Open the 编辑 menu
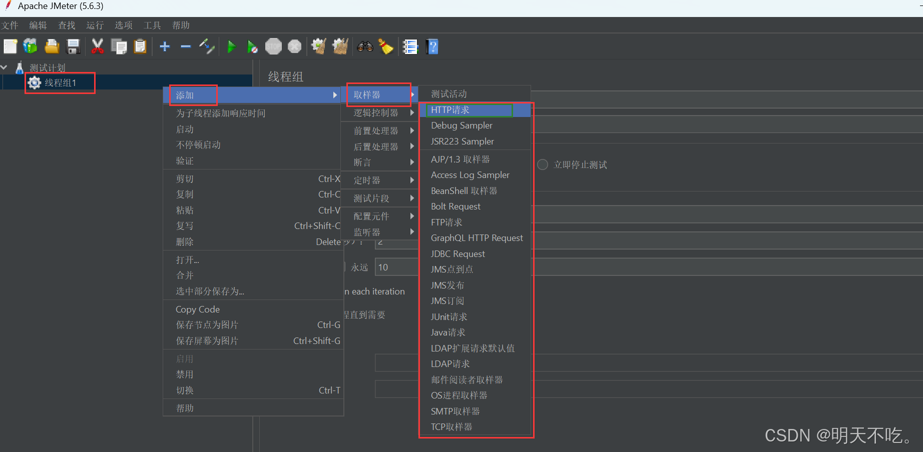Screen dimensions: 923x452 38,25
